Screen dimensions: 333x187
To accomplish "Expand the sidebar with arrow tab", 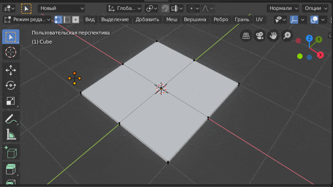I will click(x=330, y=35).
